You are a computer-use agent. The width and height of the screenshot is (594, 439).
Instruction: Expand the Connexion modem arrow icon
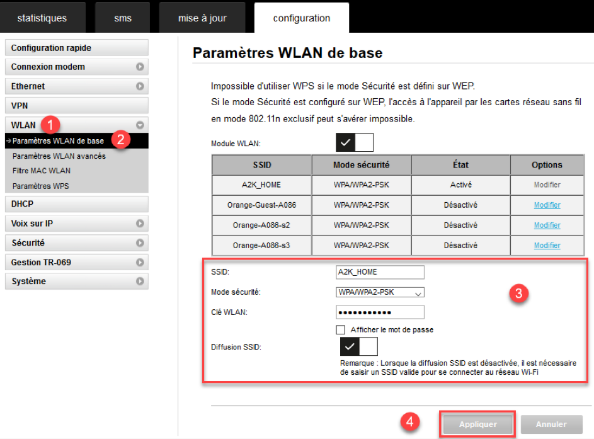(x=140, y=67)
